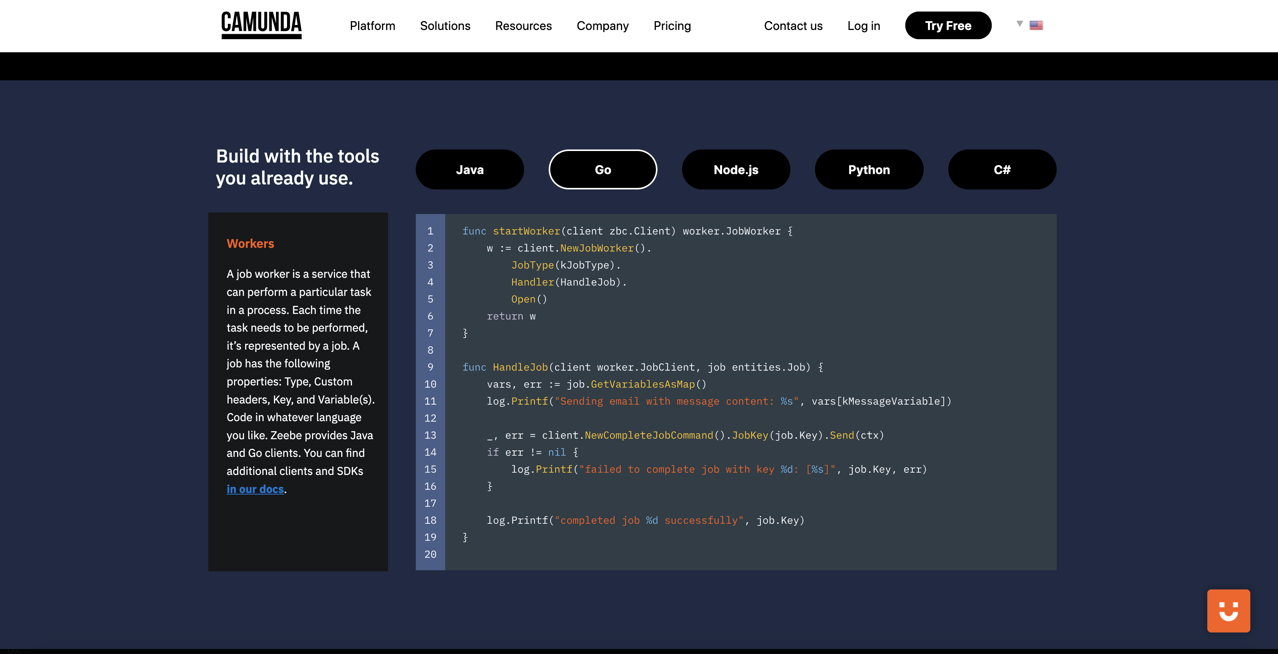Screen dimensions: 1278x654
Task: Expand the language selector arrow
Action: (1019, 24)
